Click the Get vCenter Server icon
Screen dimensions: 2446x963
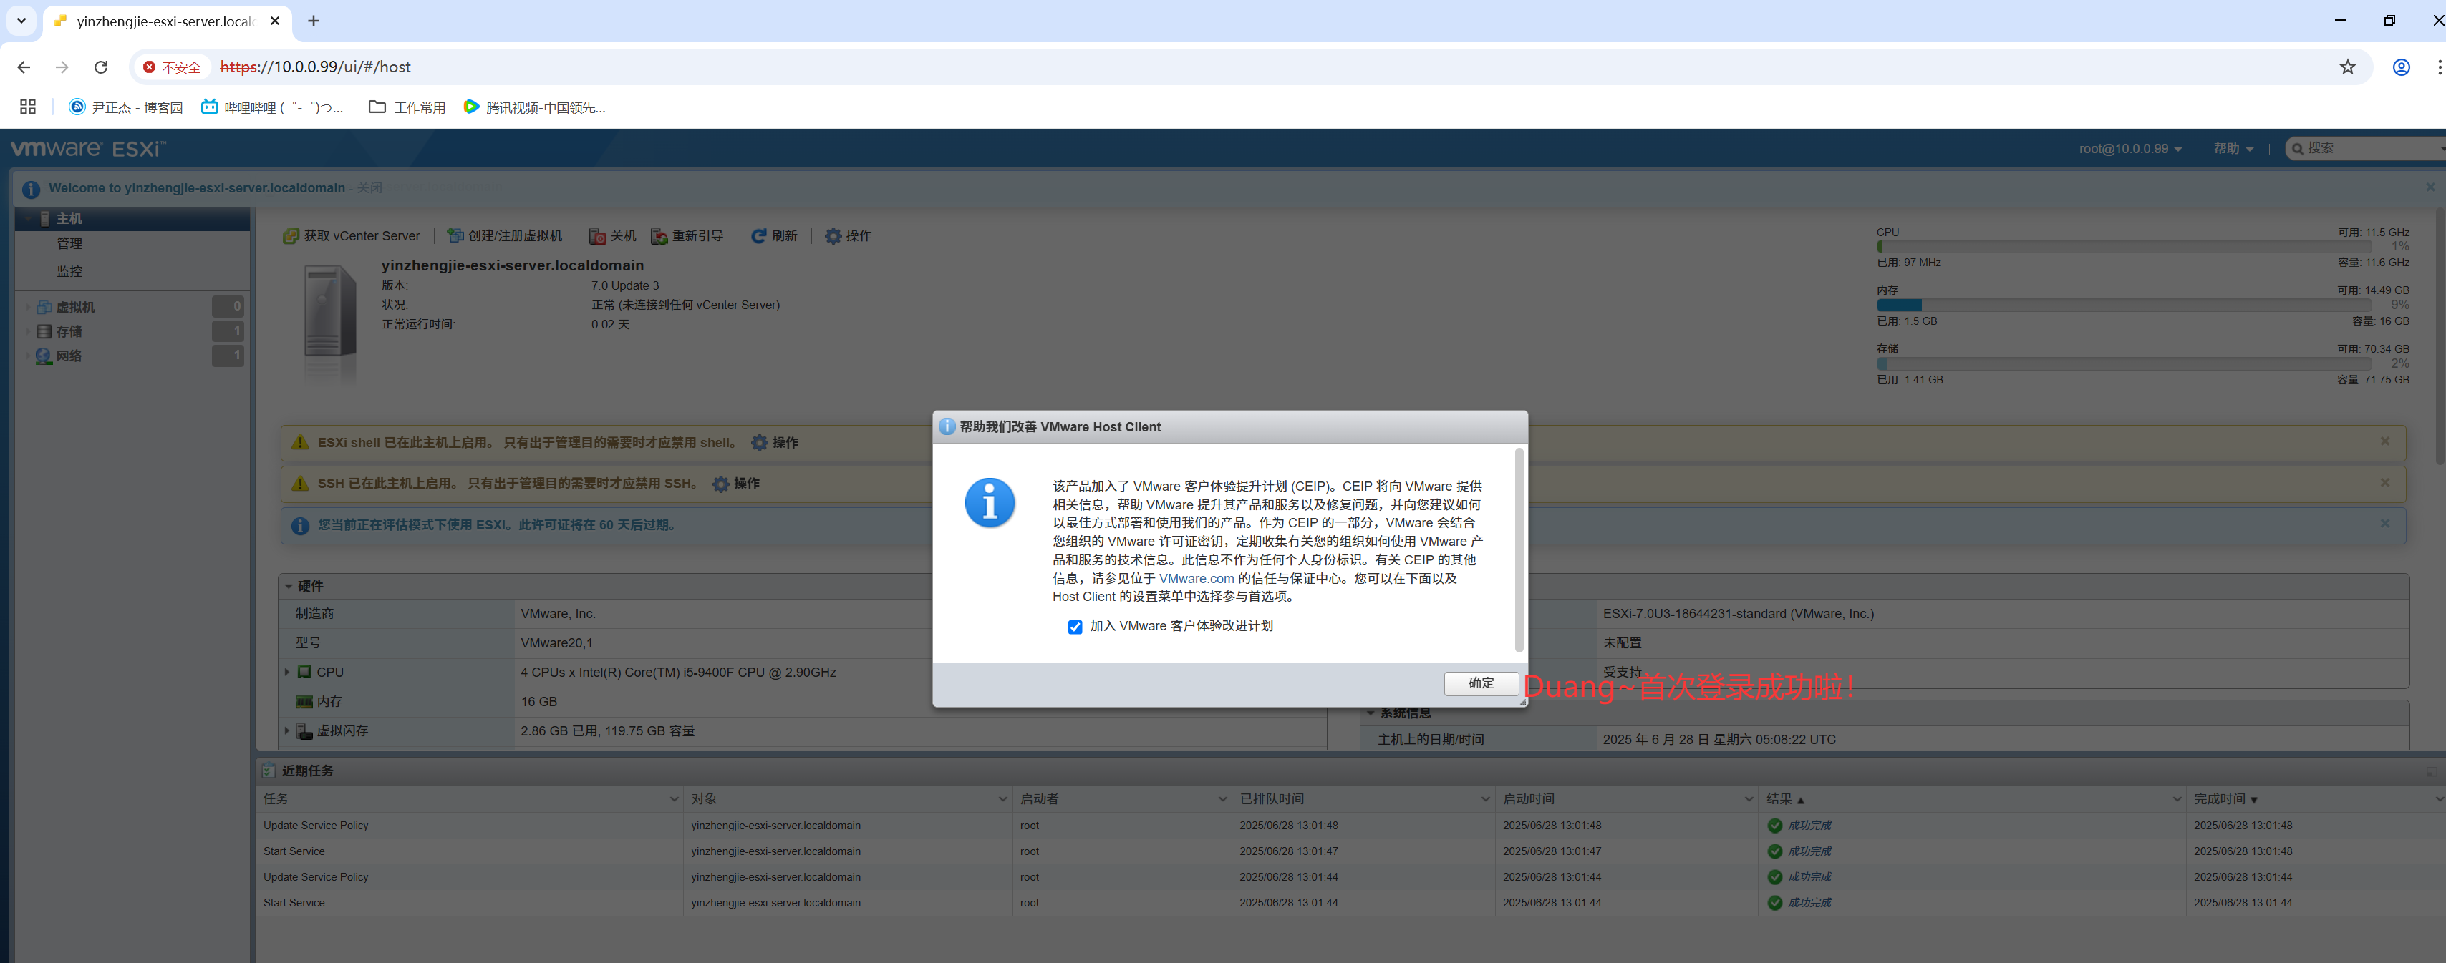click(291, 235)
